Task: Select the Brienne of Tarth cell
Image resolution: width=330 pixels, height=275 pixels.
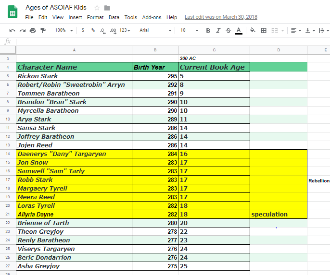Action: pyautogui.click(x=74, y=223)
